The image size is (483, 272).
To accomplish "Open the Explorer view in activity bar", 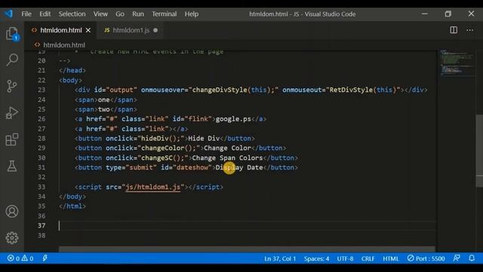I will pos(12,33).
